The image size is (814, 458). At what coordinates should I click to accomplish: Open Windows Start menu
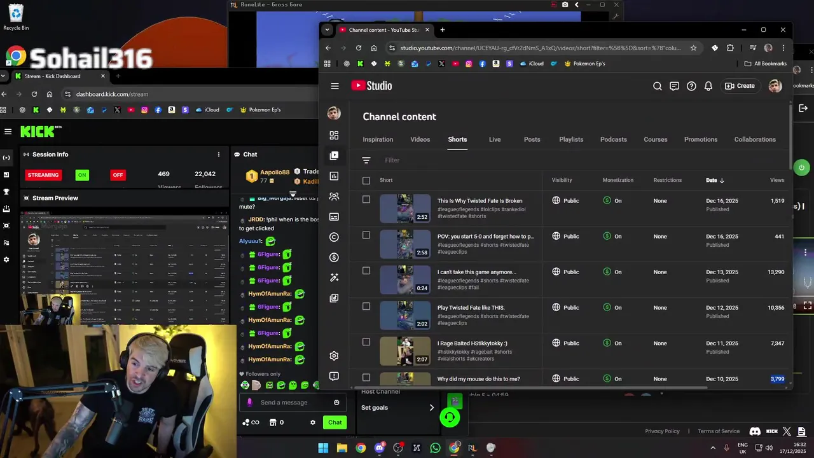coord(323,448)
